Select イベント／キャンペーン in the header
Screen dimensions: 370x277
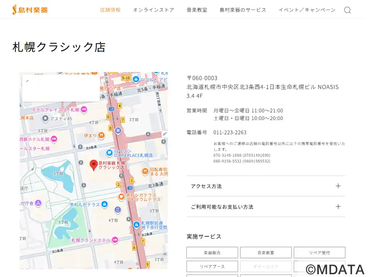(x=307, y=10)
